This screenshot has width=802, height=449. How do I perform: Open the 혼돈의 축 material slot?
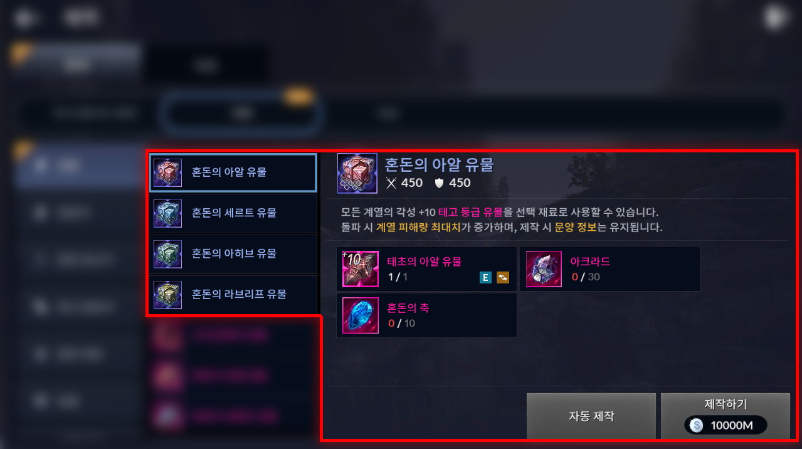tap(427, 315)
